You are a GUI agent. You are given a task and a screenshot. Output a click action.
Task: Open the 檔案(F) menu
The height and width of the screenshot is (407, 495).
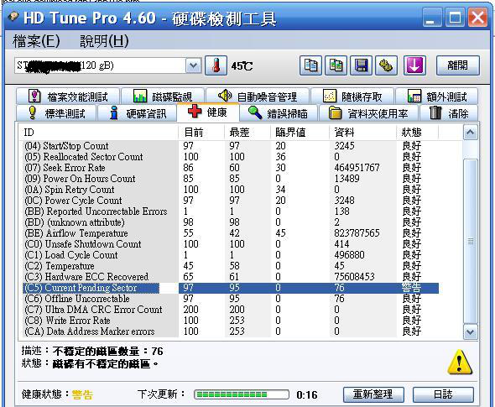[36, 41]
